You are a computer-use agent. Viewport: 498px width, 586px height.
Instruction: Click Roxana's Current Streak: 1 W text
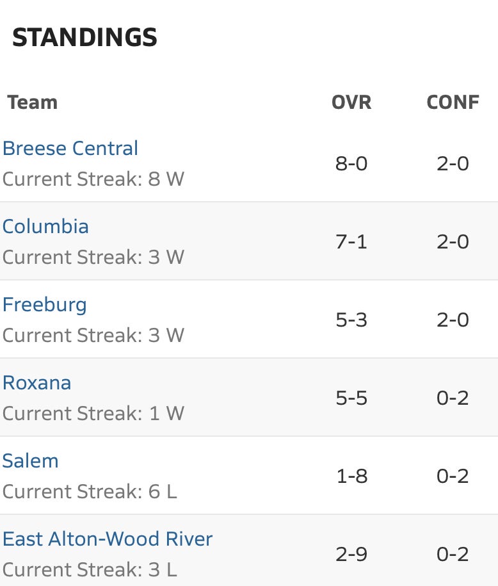pyautogui.click(x=93, y=413)
